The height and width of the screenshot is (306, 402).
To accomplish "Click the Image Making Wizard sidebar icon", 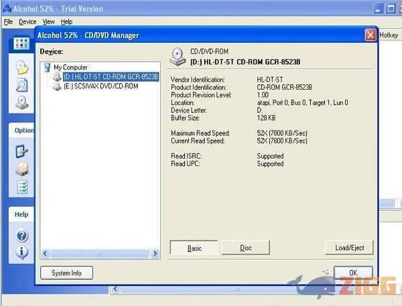I will (x=21, y=68).
